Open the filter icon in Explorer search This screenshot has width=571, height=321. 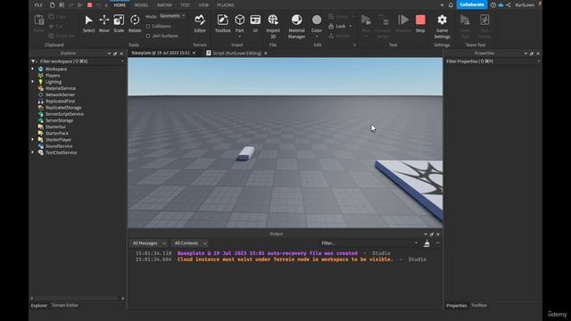tap(34, 62)
